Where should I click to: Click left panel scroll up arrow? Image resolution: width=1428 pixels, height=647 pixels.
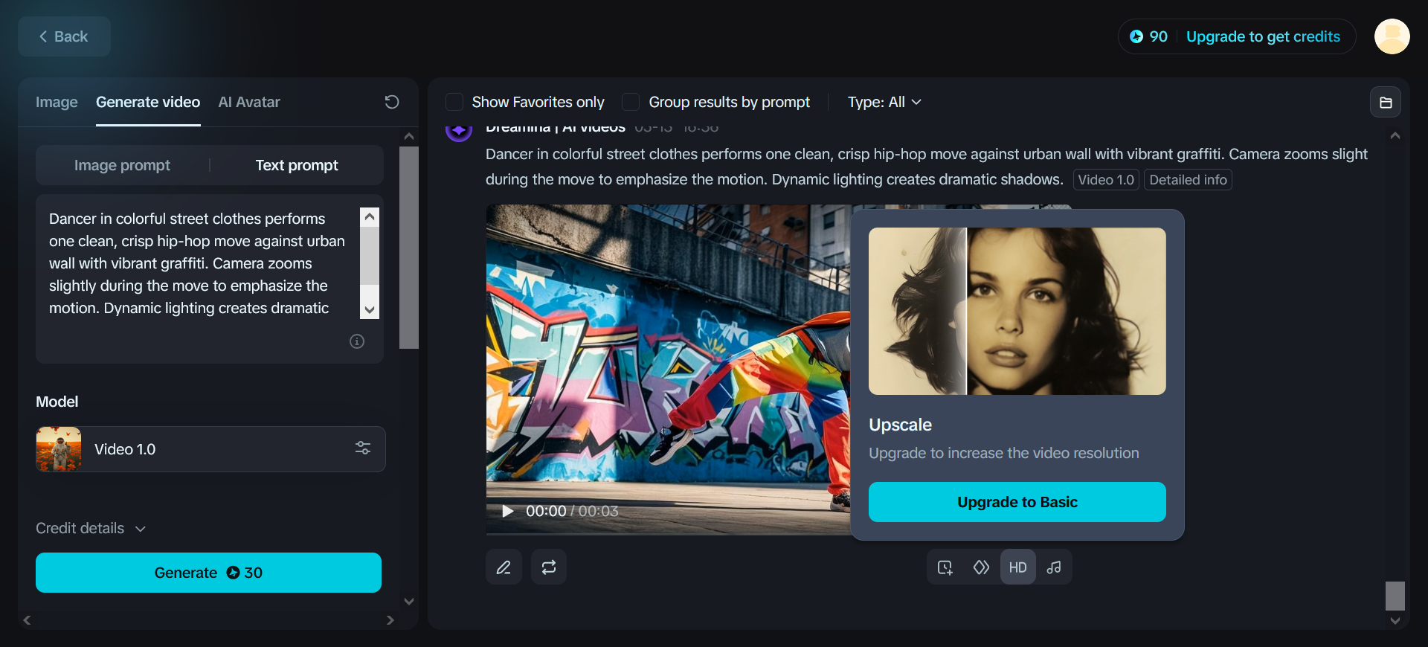coord(409,137)
